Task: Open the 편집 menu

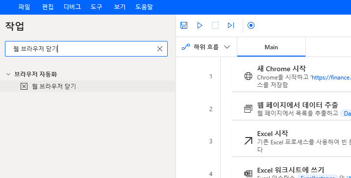Action: [x=48, y=7]
